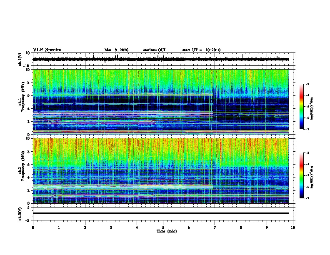Click the ch.1 frequency tick label '8'
The image size is (330, 255).
(29, 82)
